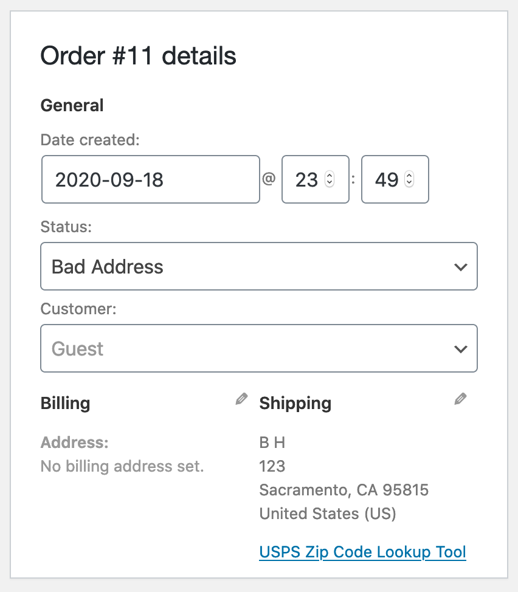Click the Shipping section heading
Screen dimensions: 518x592
[x=295, y=403]
